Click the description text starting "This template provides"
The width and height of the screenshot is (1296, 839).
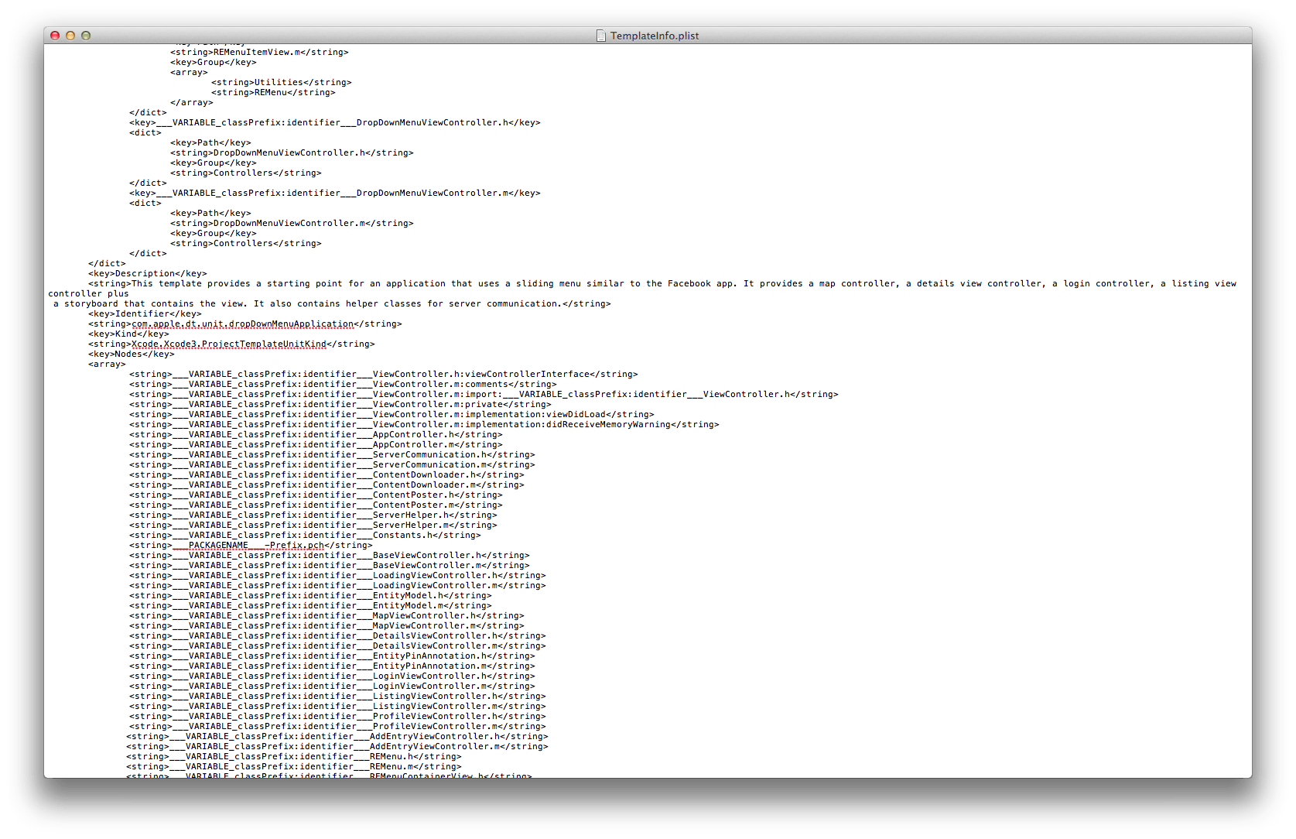pyautogui.click(x=662, y=283)
